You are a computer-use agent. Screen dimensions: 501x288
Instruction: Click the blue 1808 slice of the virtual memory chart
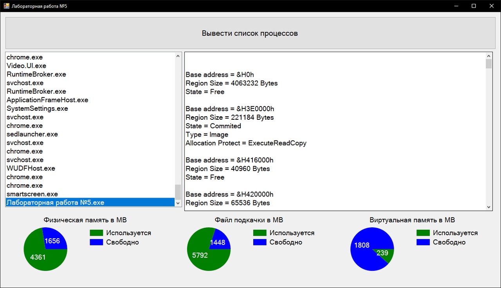(362, 247)
